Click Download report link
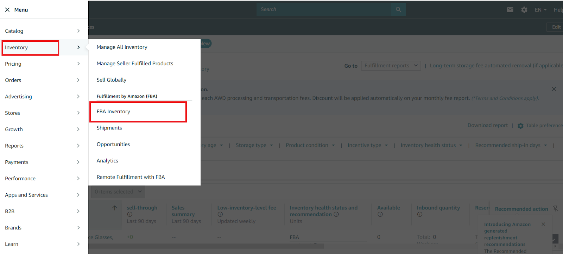The image size is (563, 254). click(x=487, y=125)
